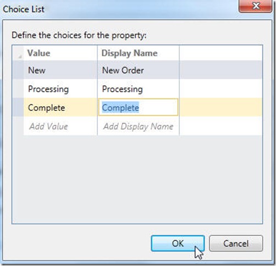Click the select-all corner of the grid
Screen dimensions: 276x266
pos(18,53)
